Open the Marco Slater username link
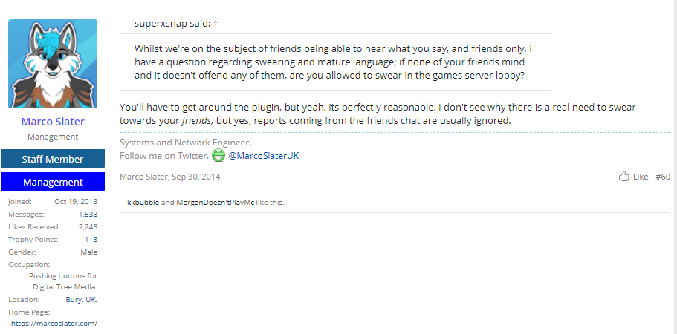Viewport: 677px width, 334px height. [x=53, y=122]
